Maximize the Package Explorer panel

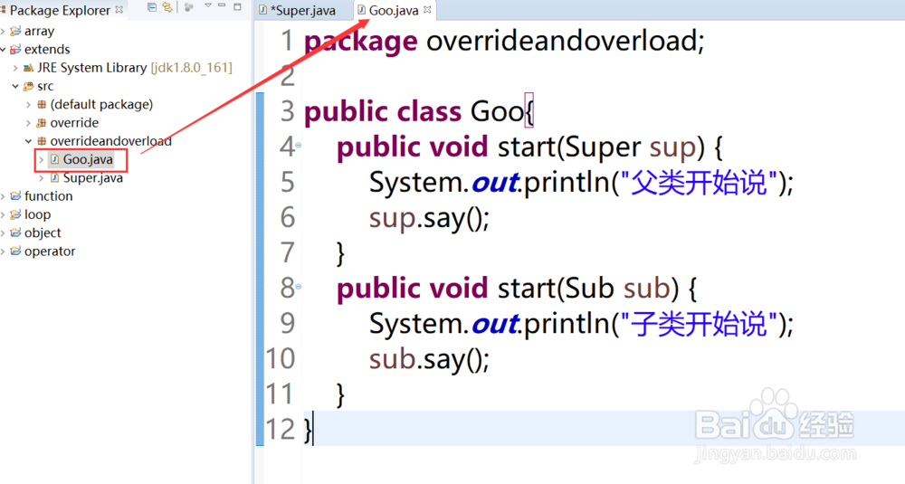pos(237,7)
